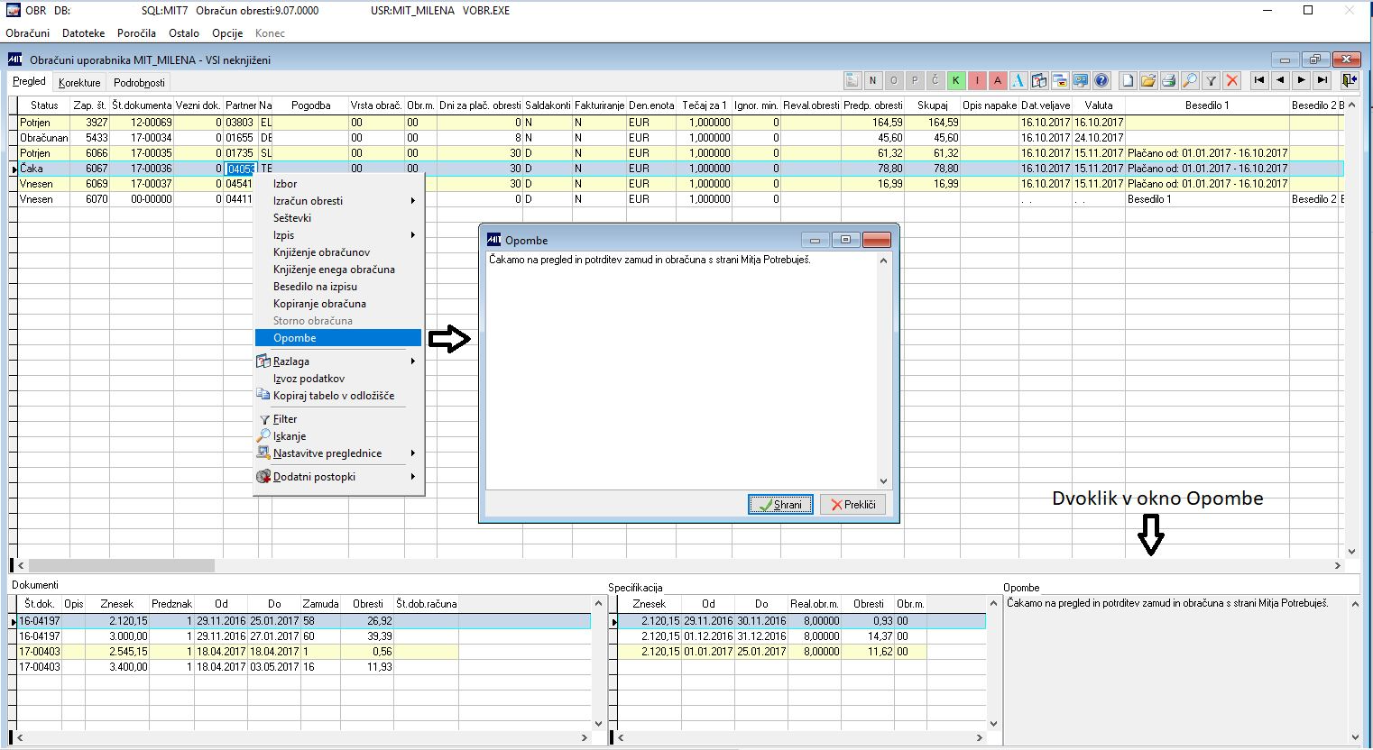Select Kopiranje obračuna from context menu
The width and height of the screenshot is (1373, 750).
(319, 304)
